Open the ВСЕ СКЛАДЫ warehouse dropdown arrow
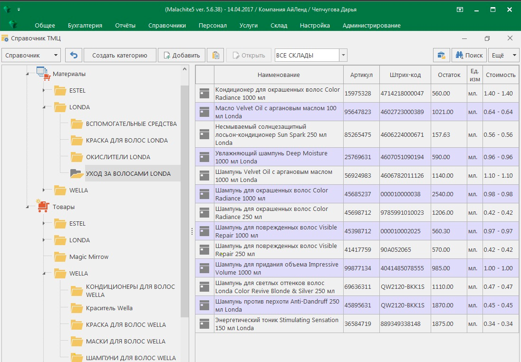Viewport: 521px width, 362px height. [343, 55]
